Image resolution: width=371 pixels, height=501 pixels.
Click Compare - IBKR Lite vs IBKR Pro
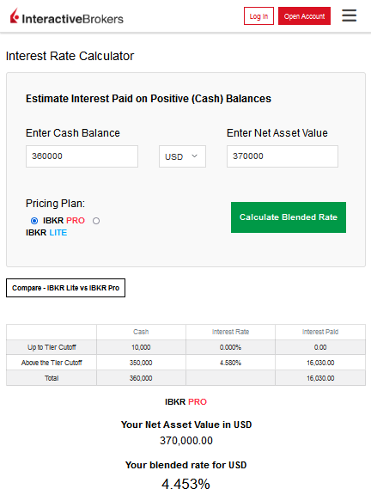[66, 288]
